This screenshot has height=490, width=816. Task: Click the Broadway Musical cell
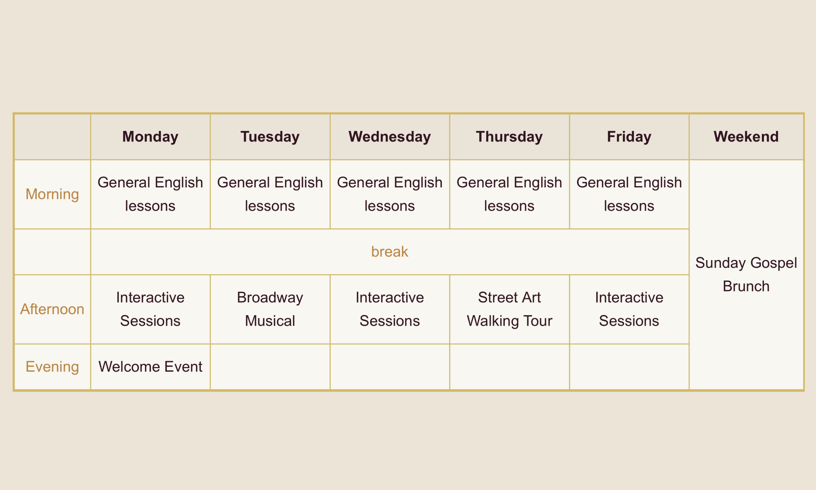click(270, 309)
